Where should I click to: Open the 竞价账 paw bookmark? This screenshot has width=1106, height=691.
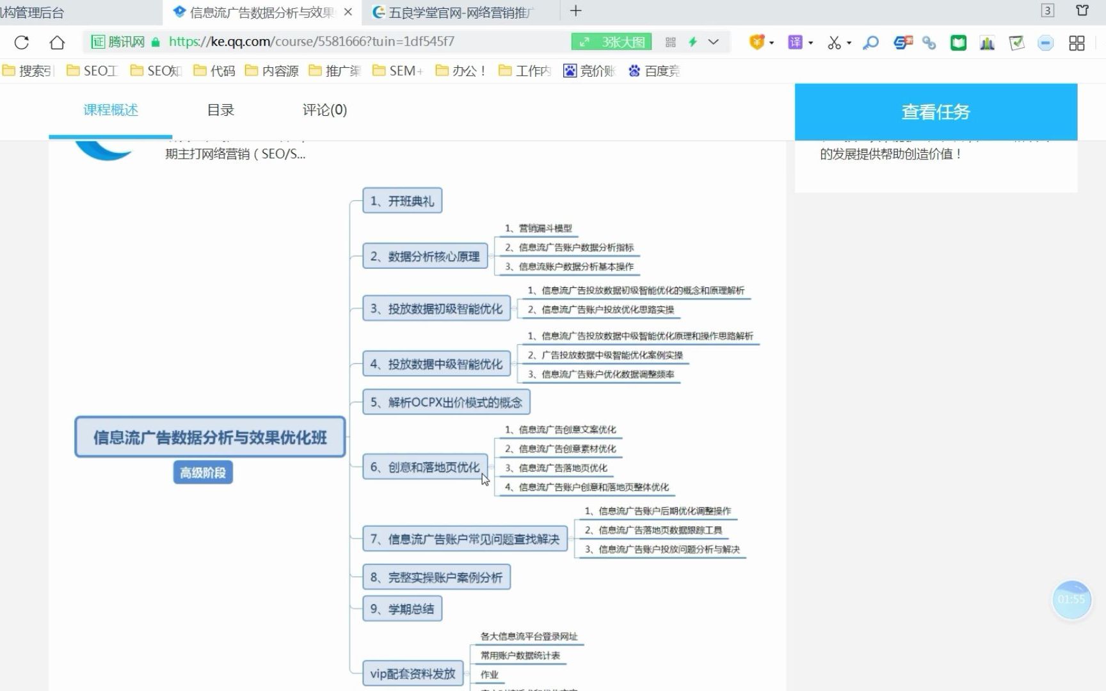point(589,70)
